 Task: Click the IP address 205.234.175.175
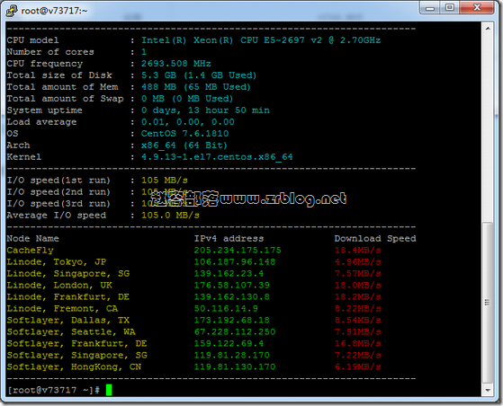[238, 250]
